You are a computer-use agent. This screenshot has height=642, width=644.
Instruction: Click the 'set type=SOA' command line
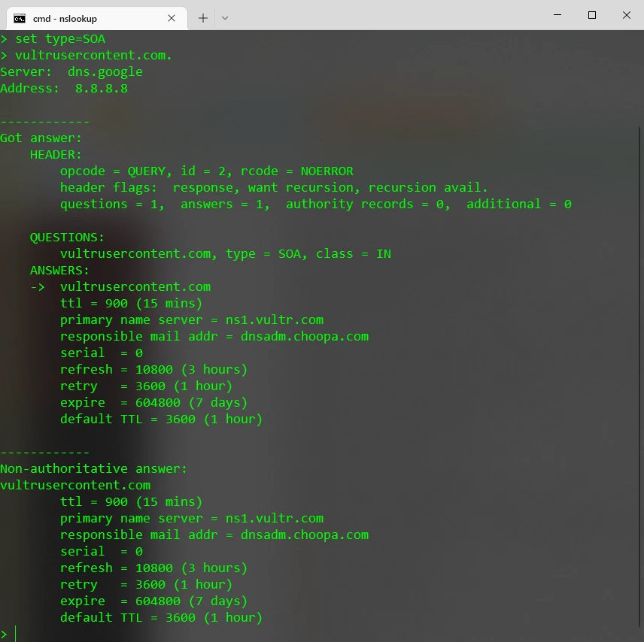pyautogui.click(x=53, y=39)
